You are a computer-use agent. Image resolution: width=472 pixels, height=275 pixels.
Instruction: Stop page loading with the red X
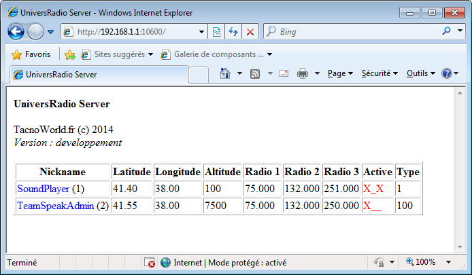click(x=250, y=32)
